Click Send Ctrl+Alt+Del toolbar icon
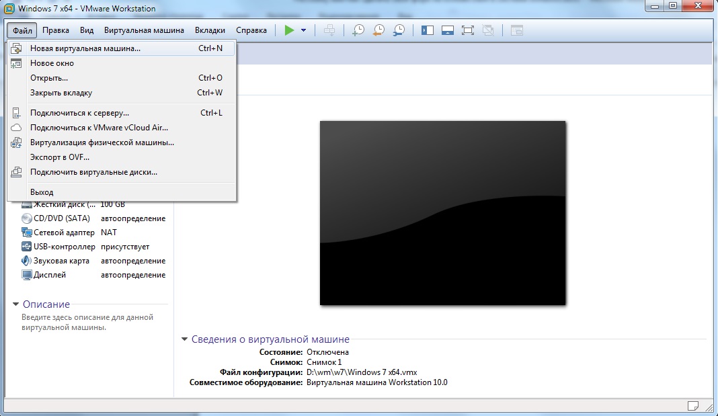The height and width of the screenshot is (416, 718). pyautogui.click(x=329, y=31)
